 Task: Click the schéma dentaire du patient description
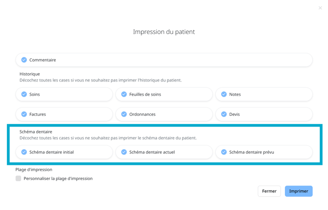click(108, 138)
